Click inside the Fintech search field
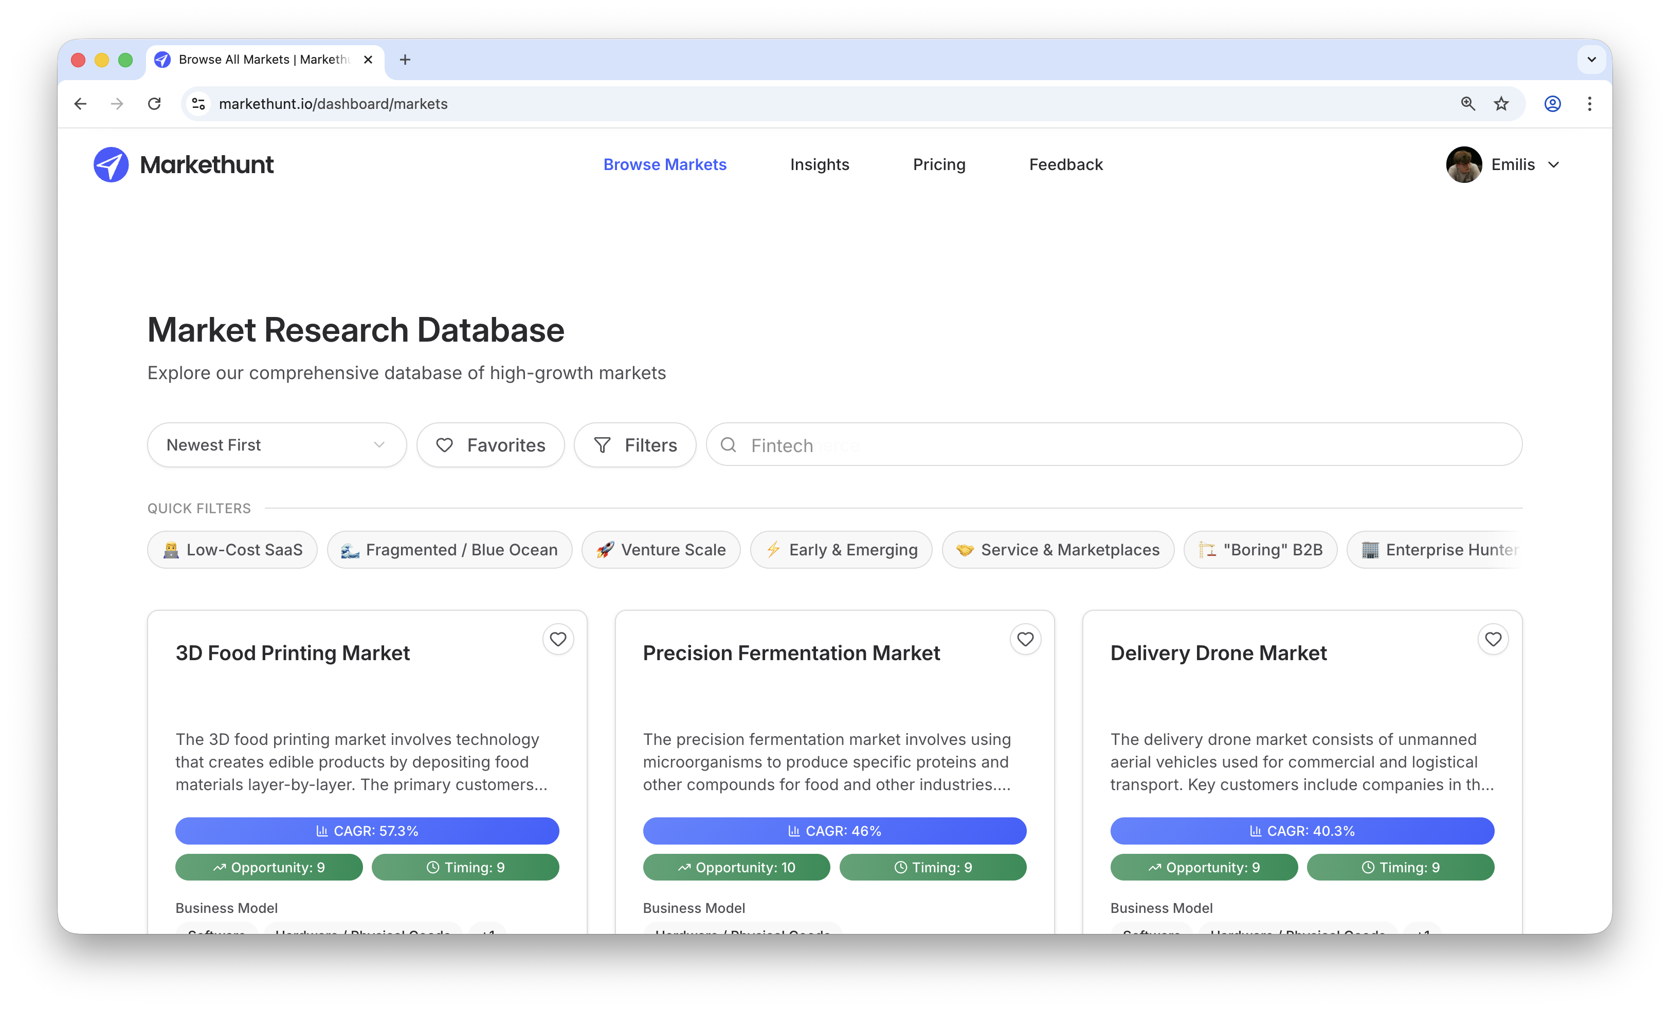The width and height of the screenshot is (1670, 1010). (949, 444)
